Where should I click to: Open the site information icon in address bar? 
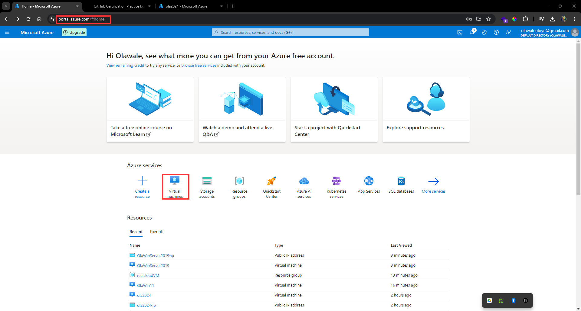pyautogui.click(x=52, y=19)
